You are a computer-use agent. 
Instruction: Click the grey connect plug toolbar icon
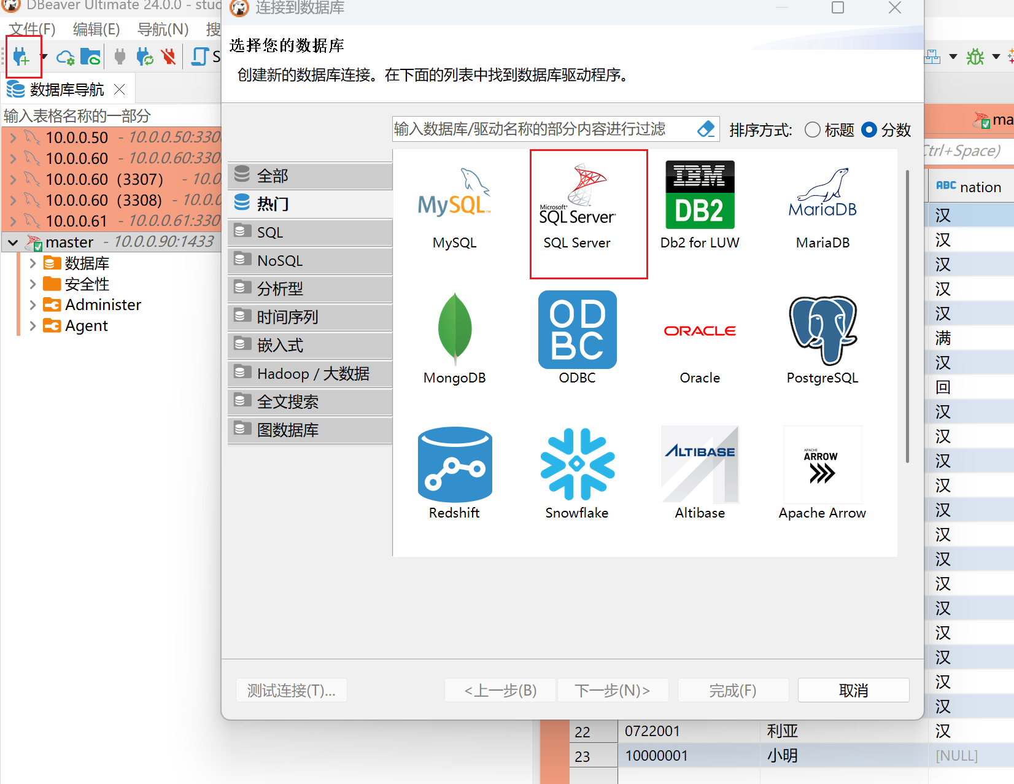[120, 57]
